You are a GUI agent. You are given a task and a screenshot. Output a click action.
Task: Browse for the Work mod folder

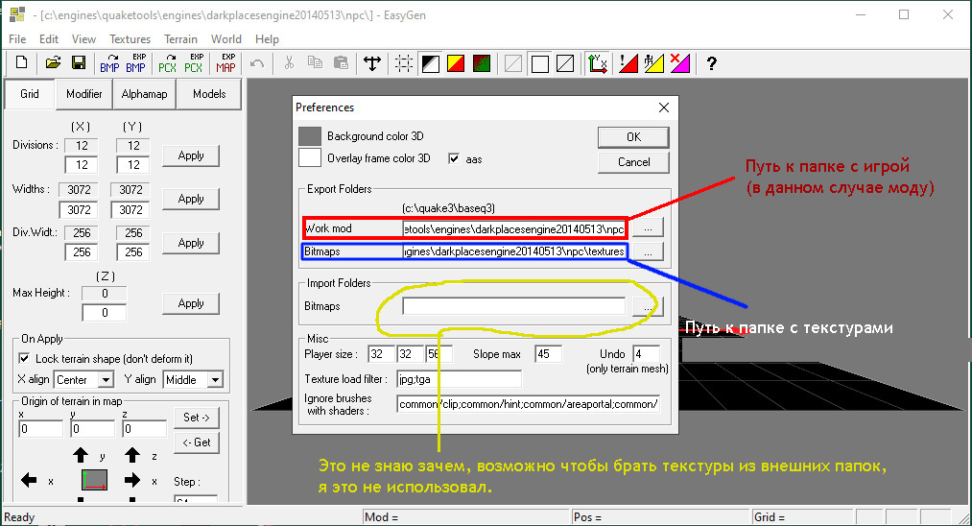click(x=648, y=227)
